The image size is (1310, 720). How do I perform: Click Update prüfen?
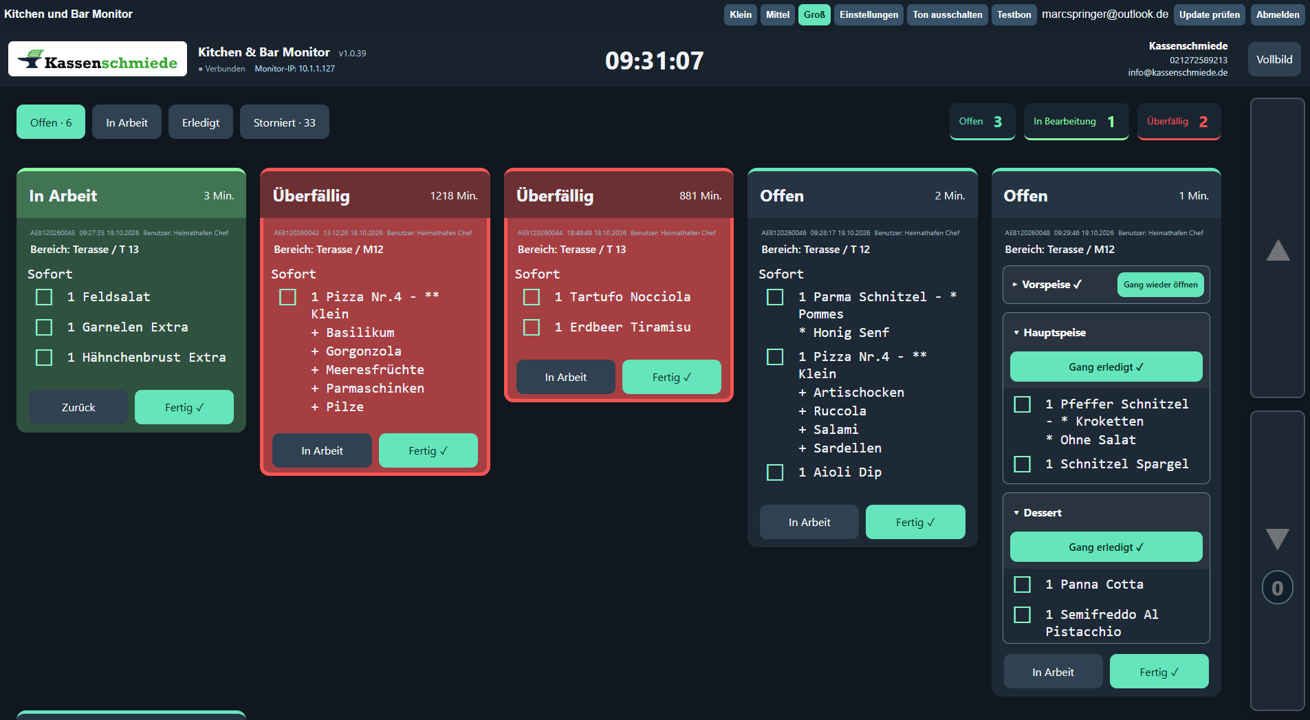tap(1210, 14)
